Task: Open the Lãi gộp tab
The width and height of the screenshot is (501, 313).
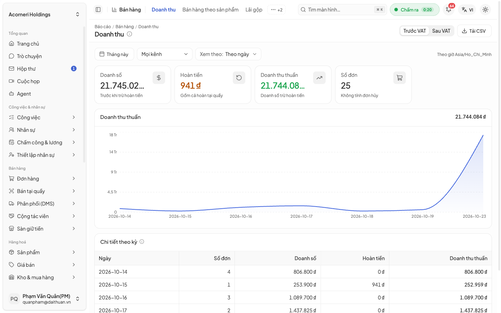Action: pyautogui.click(x=254, y=10)
